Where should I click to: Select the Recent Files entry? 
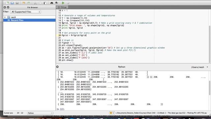pyautogui.click(x=17, y=20)
